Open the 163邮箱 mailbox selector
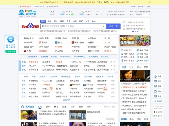The image size is (169, 126). point(143,15)
